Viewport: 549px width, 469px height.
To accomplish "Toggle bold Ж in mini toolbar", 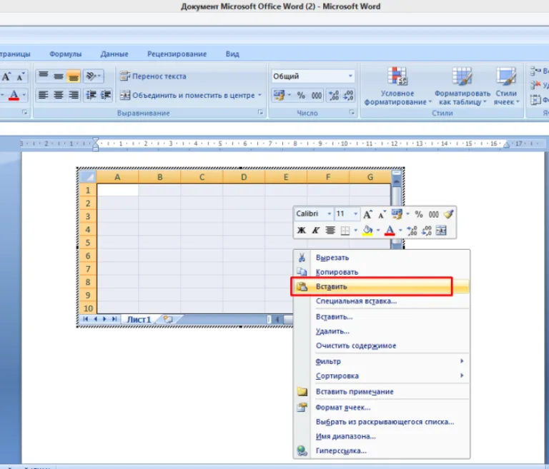I will click(x=302, y=230).
